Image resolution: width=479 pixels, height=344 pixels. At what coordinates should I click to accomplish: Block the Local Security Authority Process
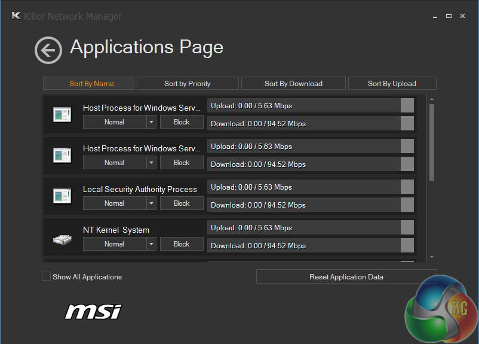182,203
